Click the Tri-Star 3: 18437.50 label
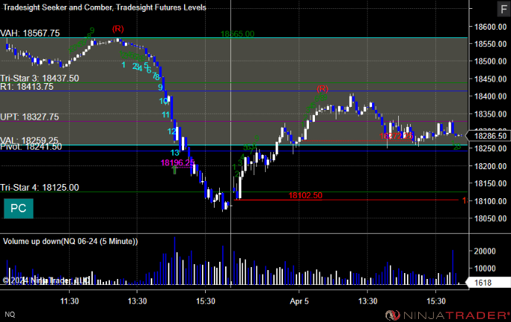Viewport: 511px width, 322px height. pyautogui.click(x=39, y=78)
